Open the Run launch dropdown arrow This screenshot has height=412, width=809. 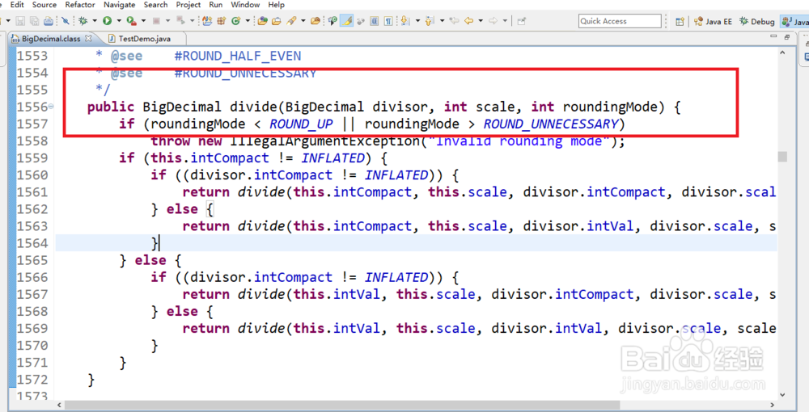tap(119, 21)
